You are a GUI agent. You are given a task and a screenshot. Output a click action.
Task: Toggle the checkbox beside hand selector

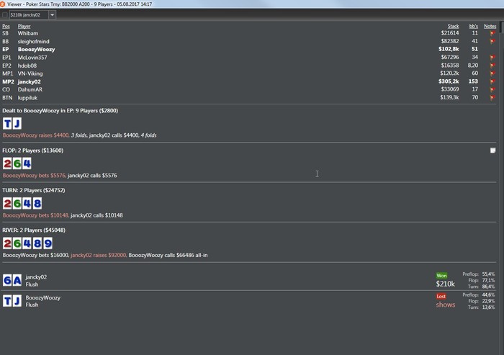click(x=5, y=15)
